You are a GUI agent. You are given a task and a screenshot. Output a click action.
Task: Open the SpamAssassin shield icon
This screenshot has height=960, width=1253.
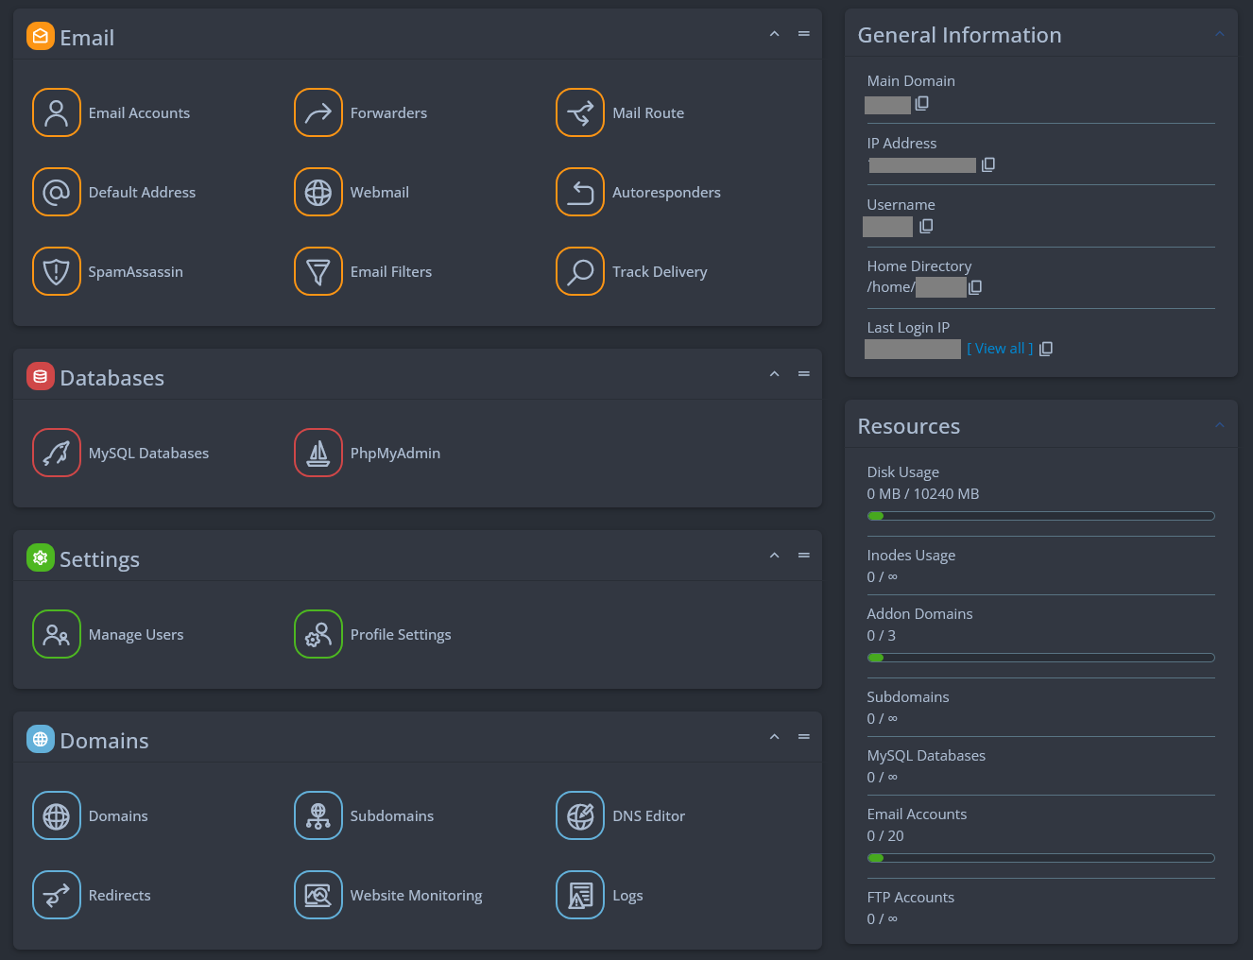click(x=57, y=271)
